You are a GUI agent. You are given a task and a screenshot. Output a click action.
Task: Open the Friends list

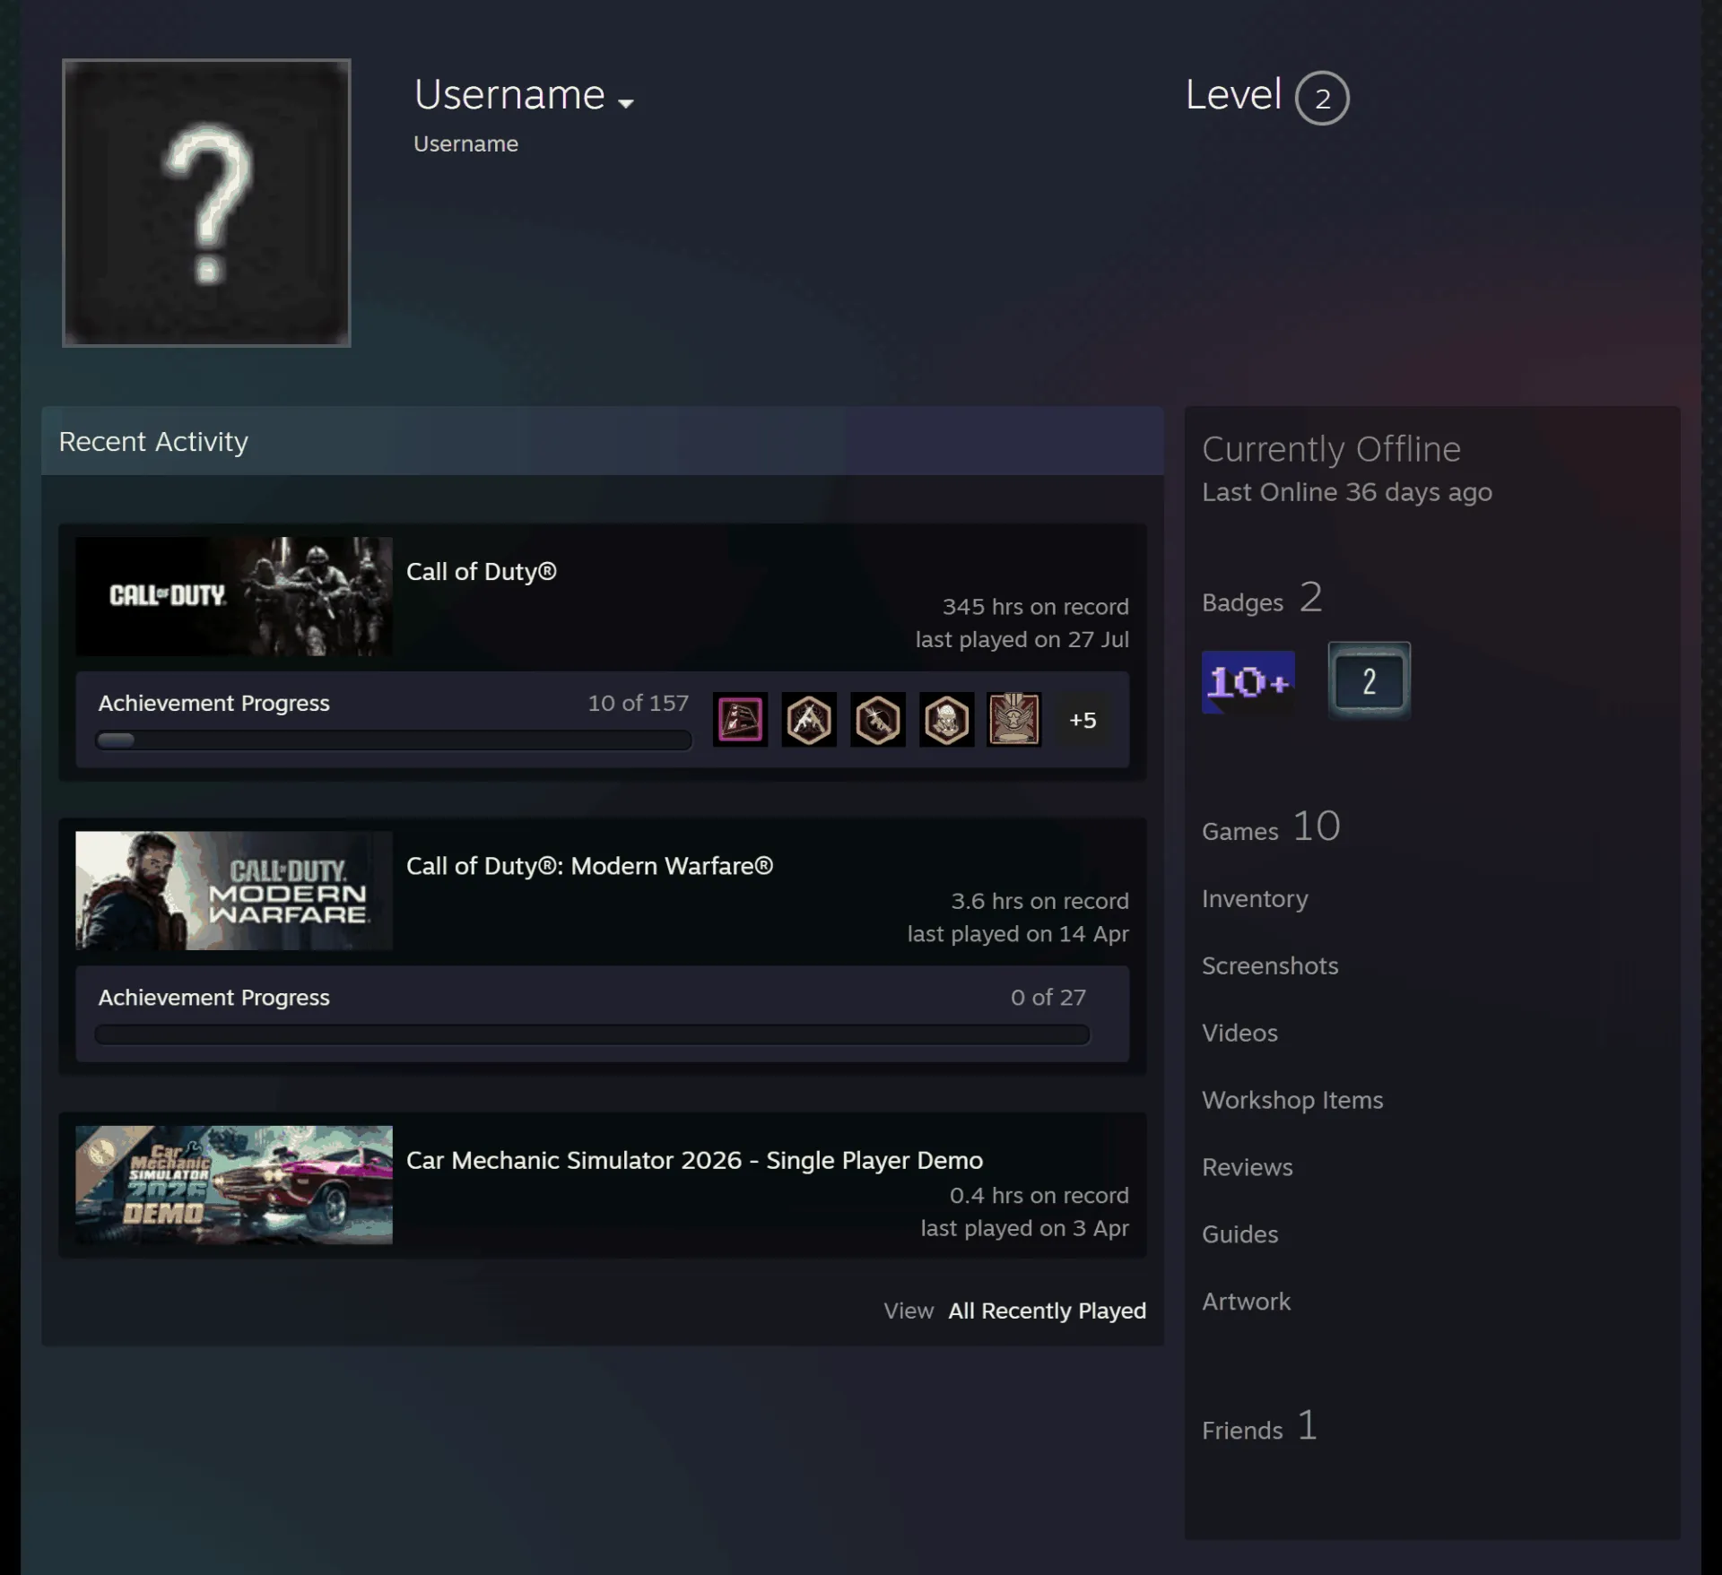[1259, 1426]
